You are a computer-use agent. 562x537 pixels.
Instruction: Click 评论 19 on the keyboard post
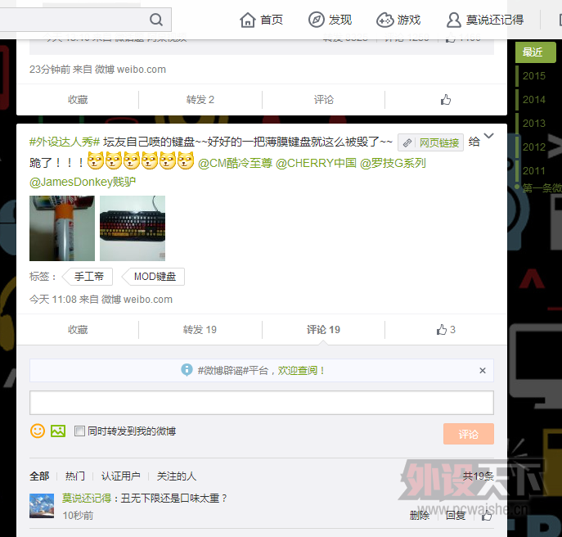323,330
